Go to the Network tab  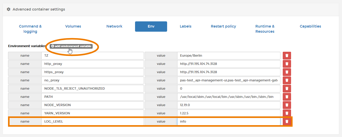coord(114,26)
